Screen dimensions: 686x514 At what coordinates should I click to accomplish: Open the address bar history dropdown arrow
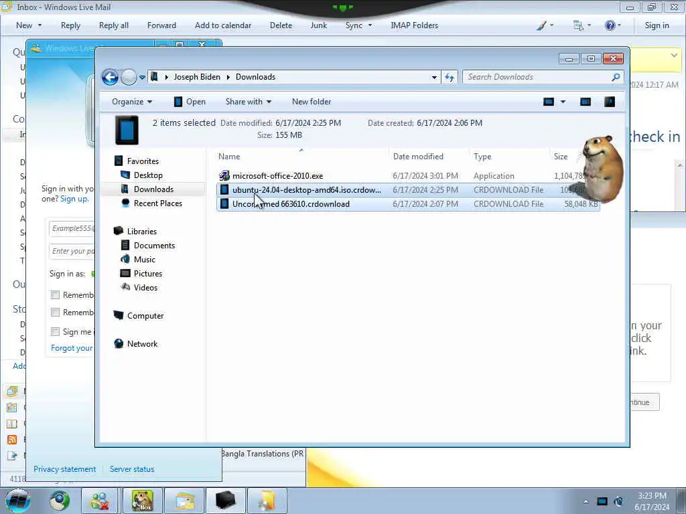[434, 78]
